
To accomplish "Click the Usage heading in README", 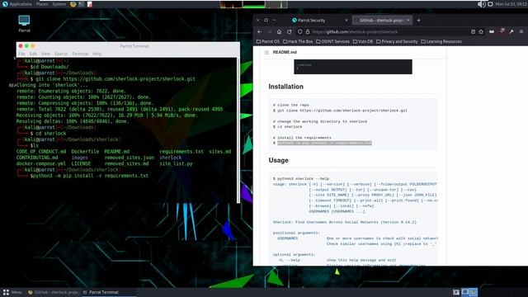I will point(279,160).
